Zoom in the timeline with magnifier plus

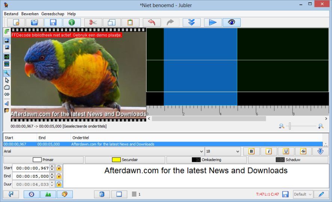pyautogui.click(x=321, y=126)
